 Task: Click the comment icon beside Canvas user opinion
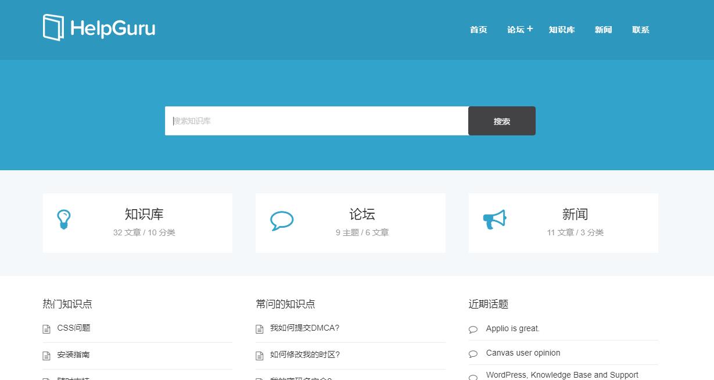coord(473,354)
